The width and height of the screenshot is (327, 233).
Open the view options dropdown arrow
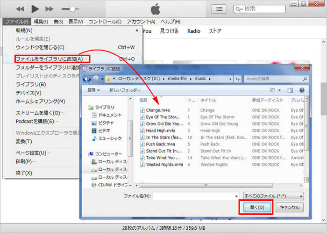coord(279,90)
